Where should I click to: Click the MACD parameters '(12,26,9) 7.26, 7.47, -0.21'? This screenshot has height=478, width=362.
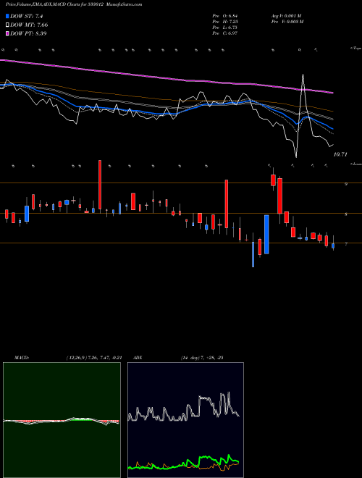(94, 358)
